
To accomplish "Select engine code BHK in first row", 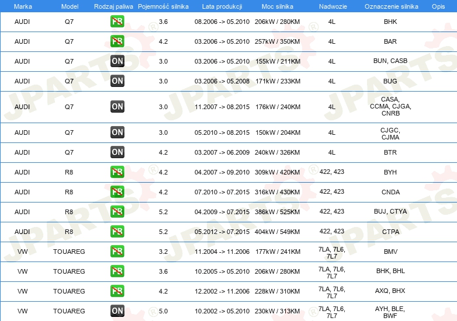I will (x=390, y=22).
